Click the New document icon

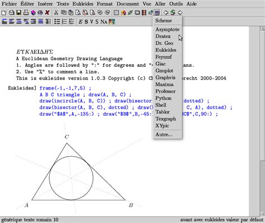[4, 13]
